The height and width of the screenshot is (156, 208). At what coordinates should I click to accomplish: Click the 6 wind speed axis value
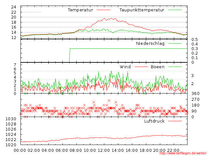pyautogui.click(x=15, y=69)
